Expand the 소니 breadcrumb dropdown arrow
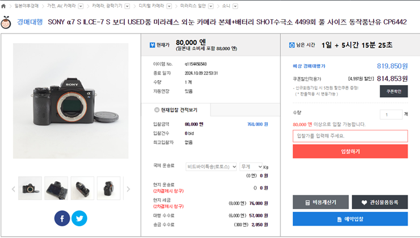Viewport: 420px width, 238px height. tap(236, 6)
